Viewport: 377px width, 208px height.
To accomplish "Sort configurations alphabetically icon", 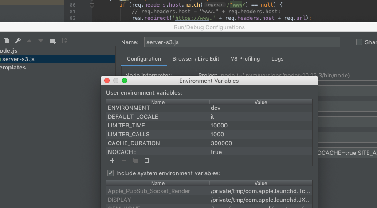I will 64,41.
